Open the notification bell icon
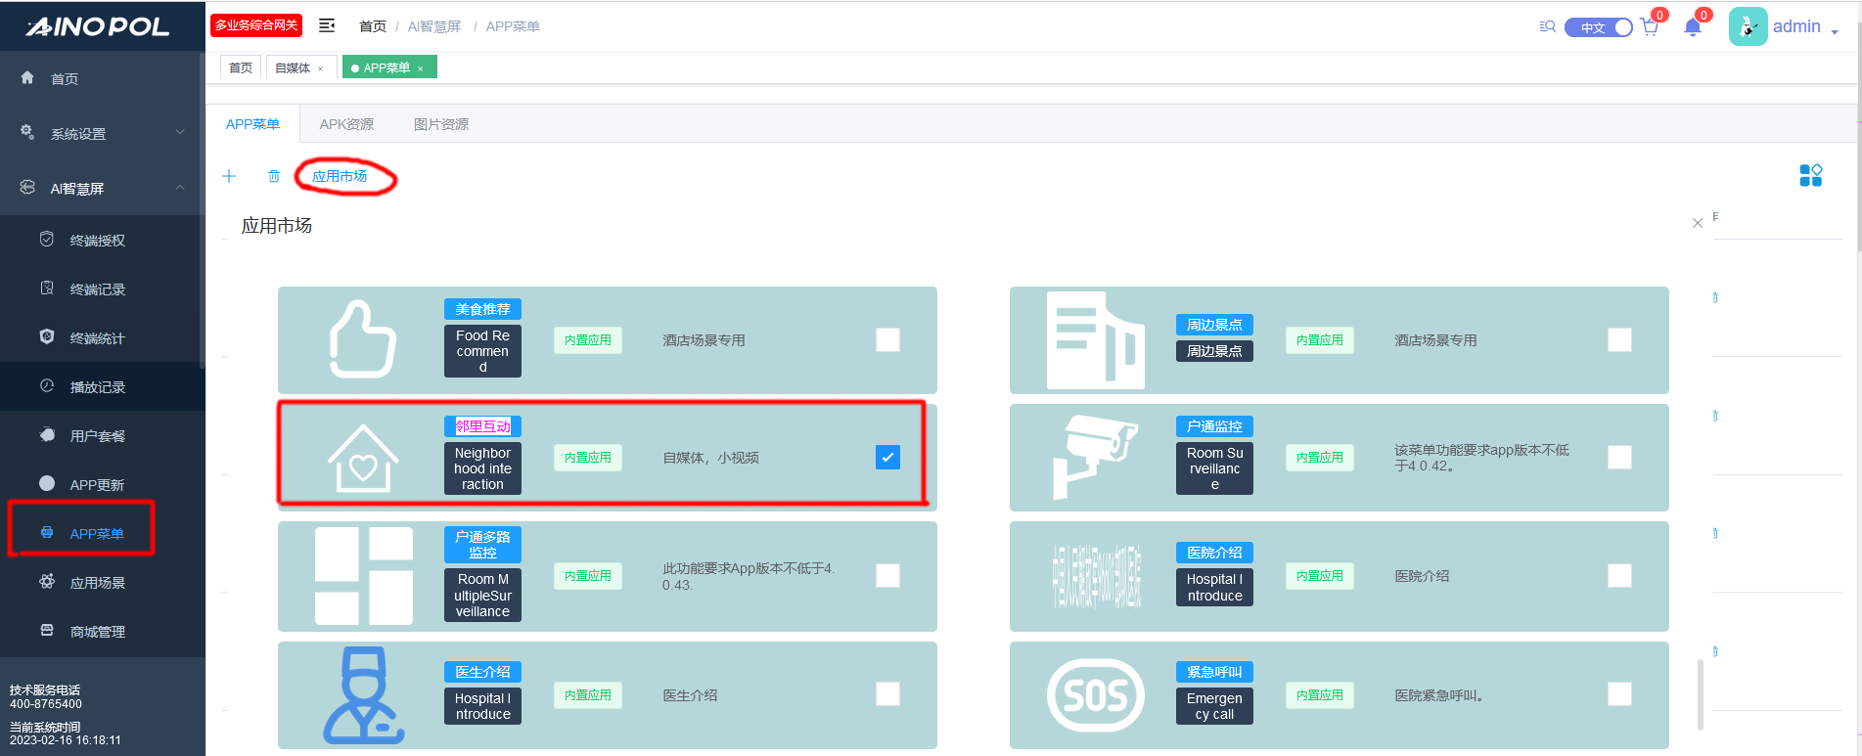Viewport: 1862px width, 756px height. click(1693, 27)
